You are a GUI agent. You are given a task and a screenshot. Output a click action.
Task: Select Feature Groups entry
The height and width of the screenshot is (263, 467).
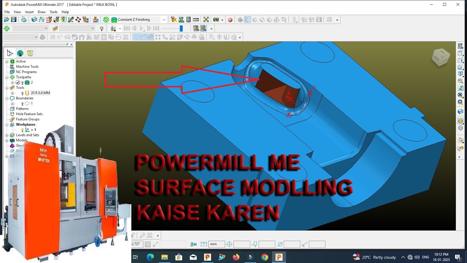tap(28, 119)
